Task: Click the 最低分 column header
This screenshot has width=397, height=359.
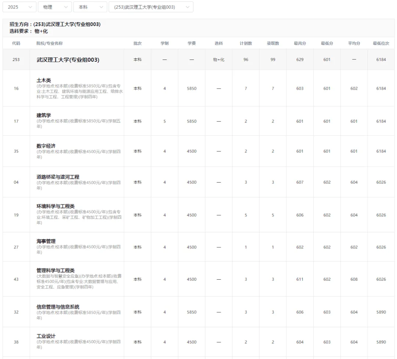Action: (327, 43)
